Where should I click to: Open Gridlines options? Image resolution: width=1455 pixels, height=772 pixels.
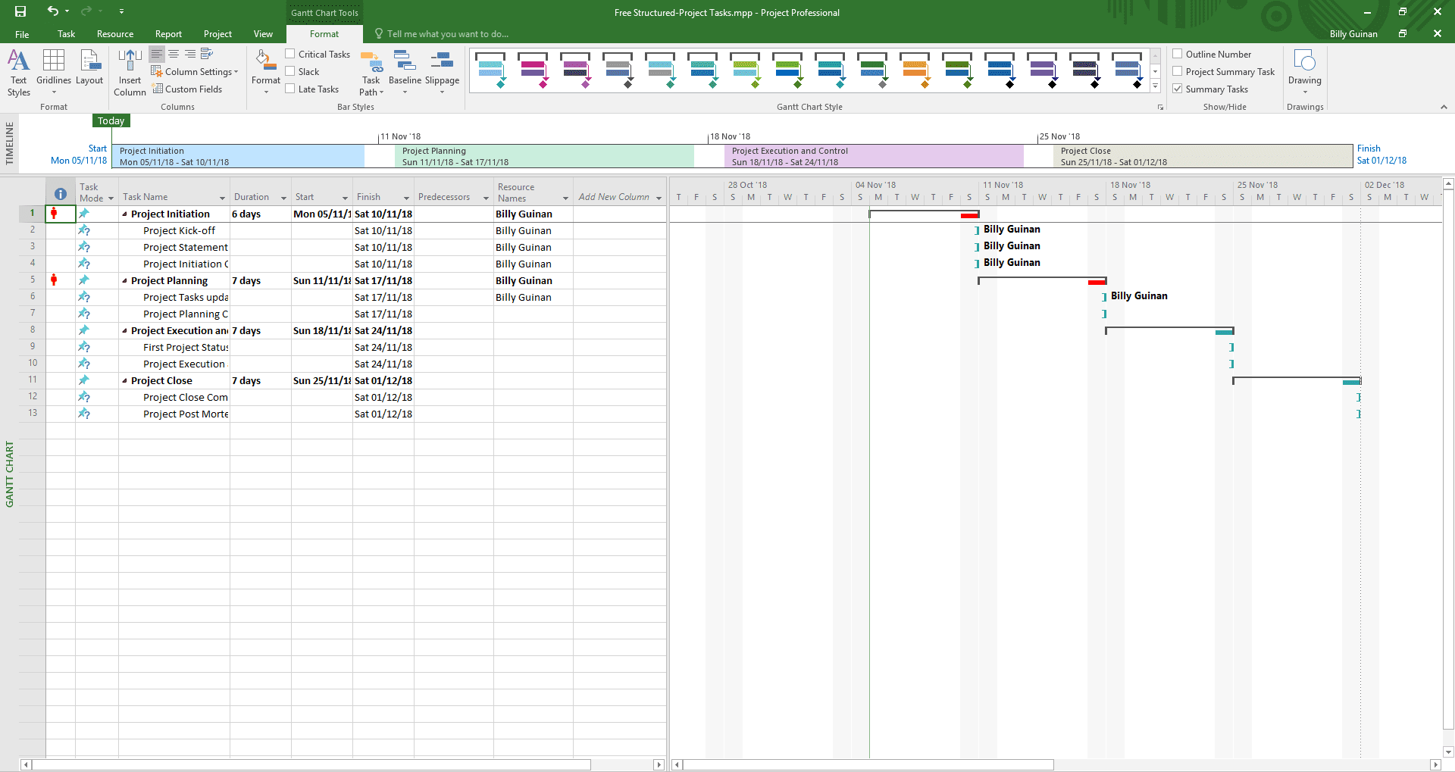(54, 73)
